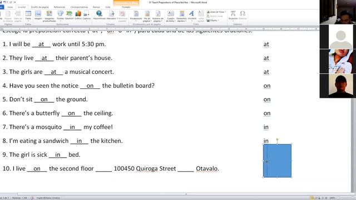
Task: Open the Correspondencia tab
Action: click(79, 7)
